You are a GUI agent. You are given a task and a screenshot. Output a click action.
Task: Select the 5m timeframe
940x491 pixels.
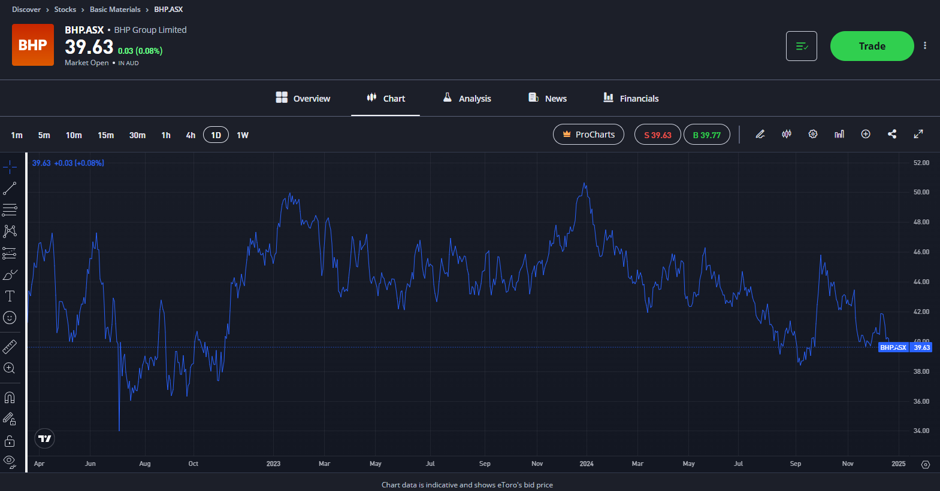44,135
